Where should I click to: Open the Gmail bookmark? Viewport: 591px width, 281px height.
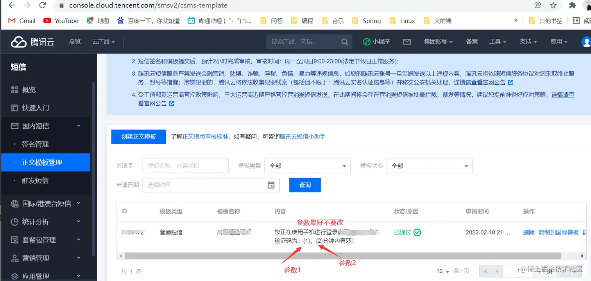(x=21, y=21)
